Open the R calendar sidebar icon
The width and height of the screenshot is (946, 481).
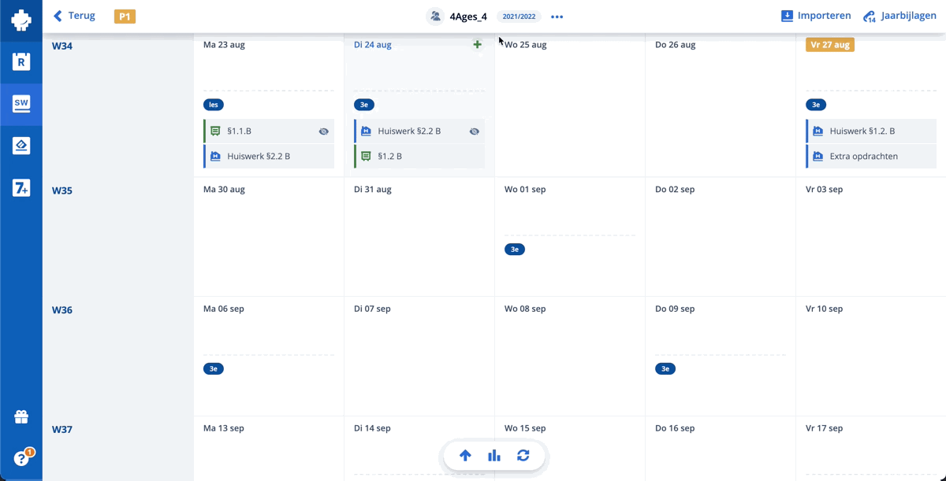tap(21, 61)
